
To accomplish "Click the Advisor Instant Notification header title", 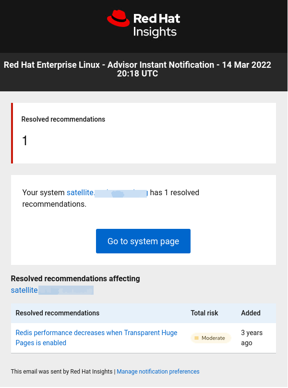I will [x=137, y=69].
